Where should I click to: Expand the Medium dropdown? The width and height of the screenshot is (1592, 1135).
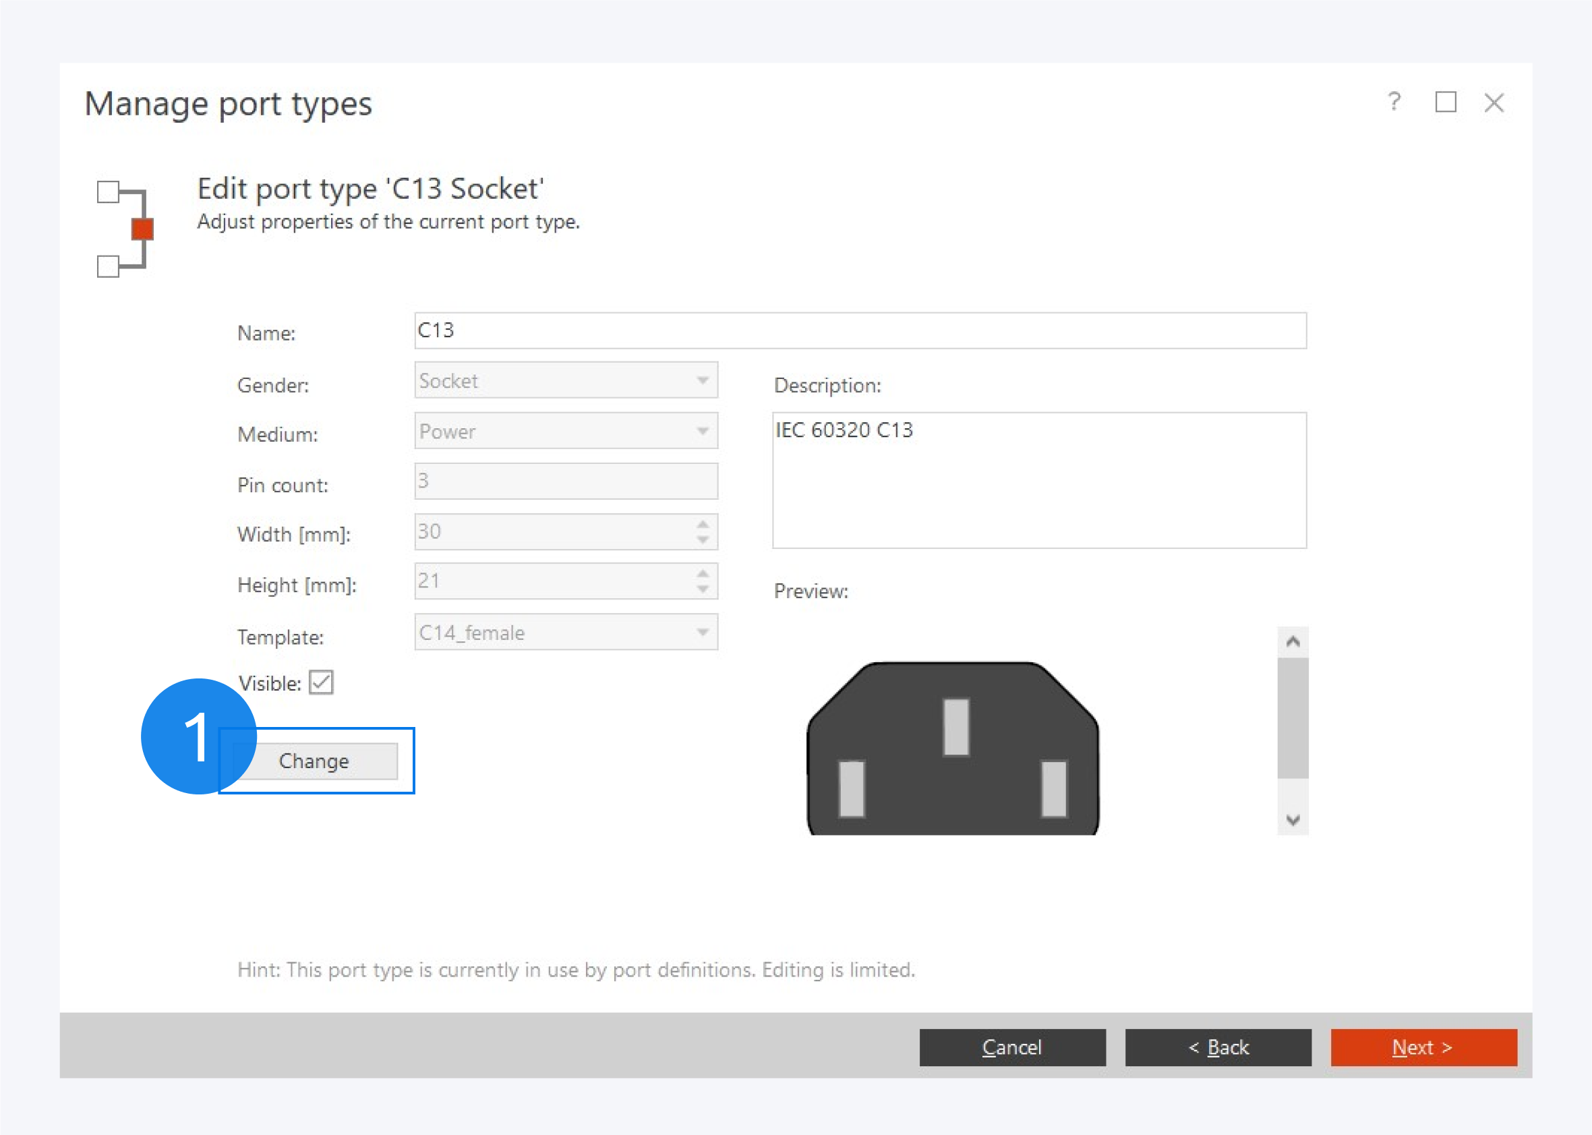pyautogui.click(x=703, y=431)
